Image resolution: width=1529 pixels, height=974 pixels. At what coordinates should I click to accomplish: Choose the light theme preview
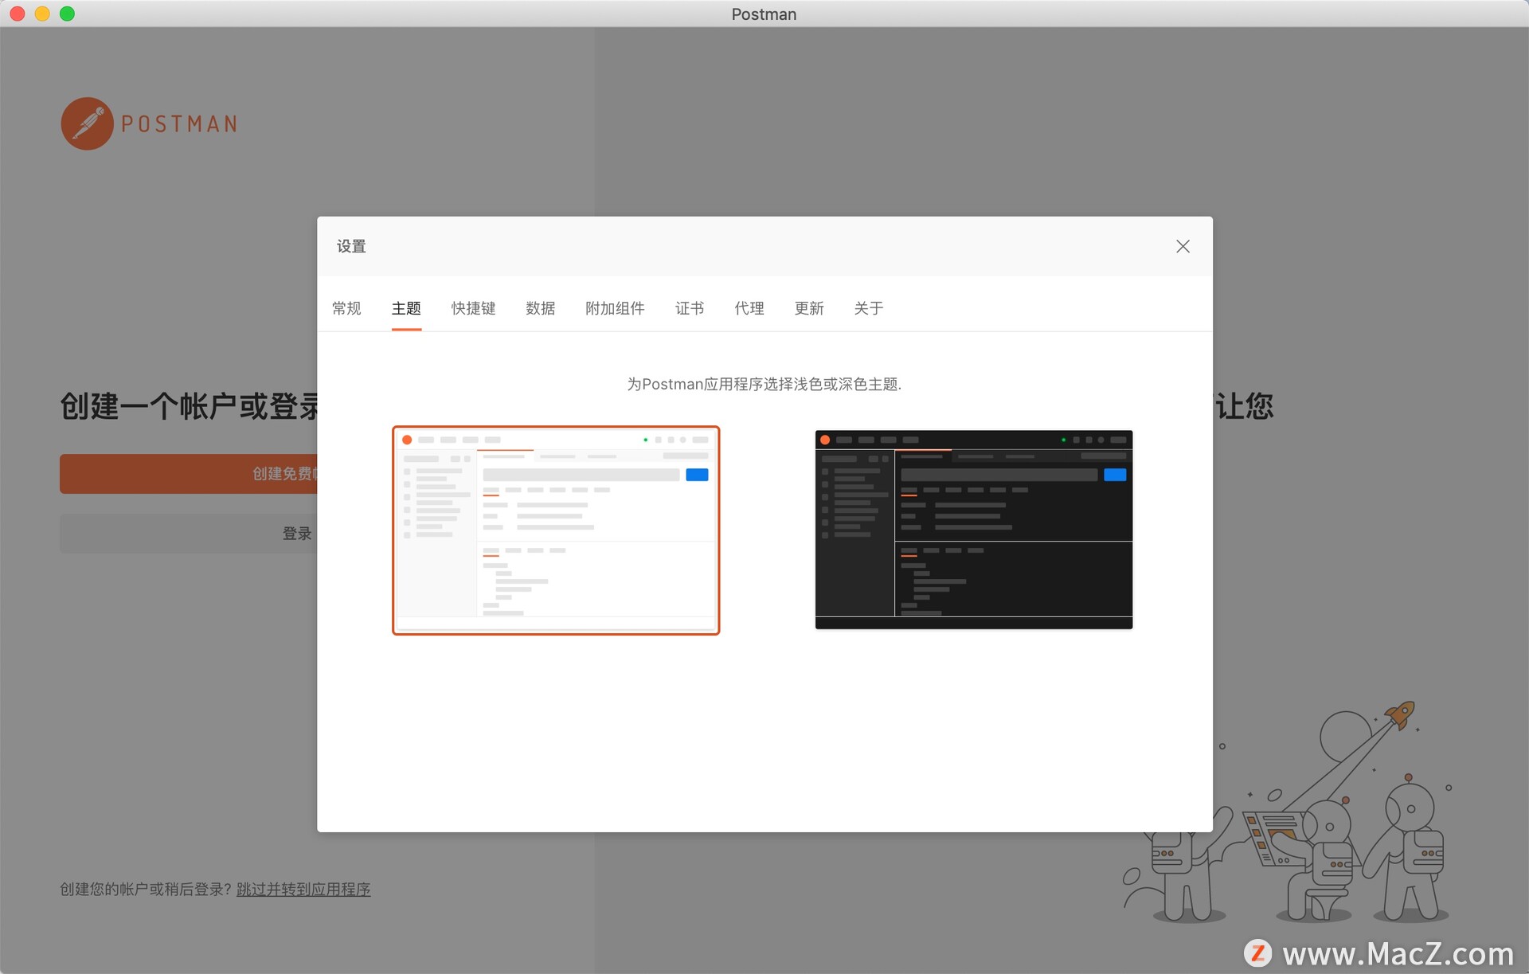click(x=556, y=530)
